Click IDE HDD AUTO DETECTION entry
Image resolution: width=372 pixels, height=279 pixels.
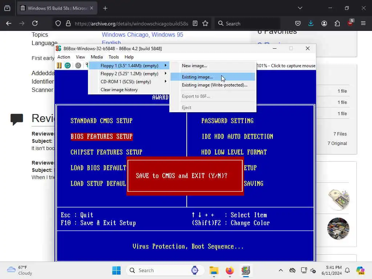[x=237, y=137]
